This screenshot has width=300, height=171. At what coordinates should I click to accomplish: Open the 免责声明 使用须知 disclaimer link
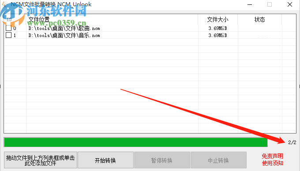pyautogui.click(x=272, y=160)
